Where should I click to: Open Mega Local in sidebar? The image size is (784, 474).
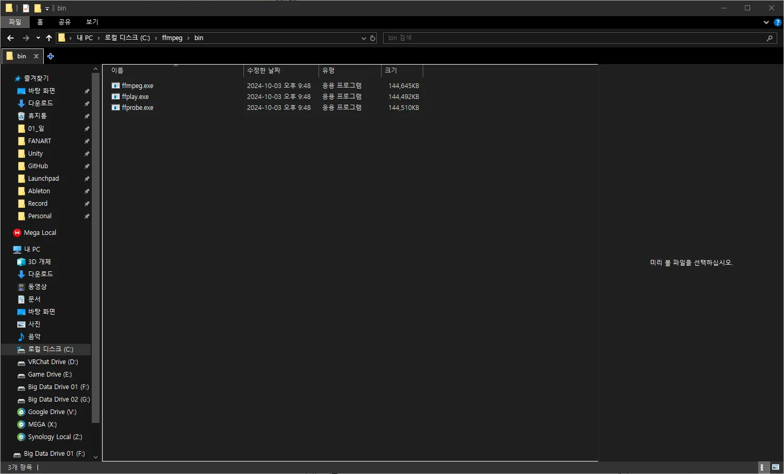[40, 233]
